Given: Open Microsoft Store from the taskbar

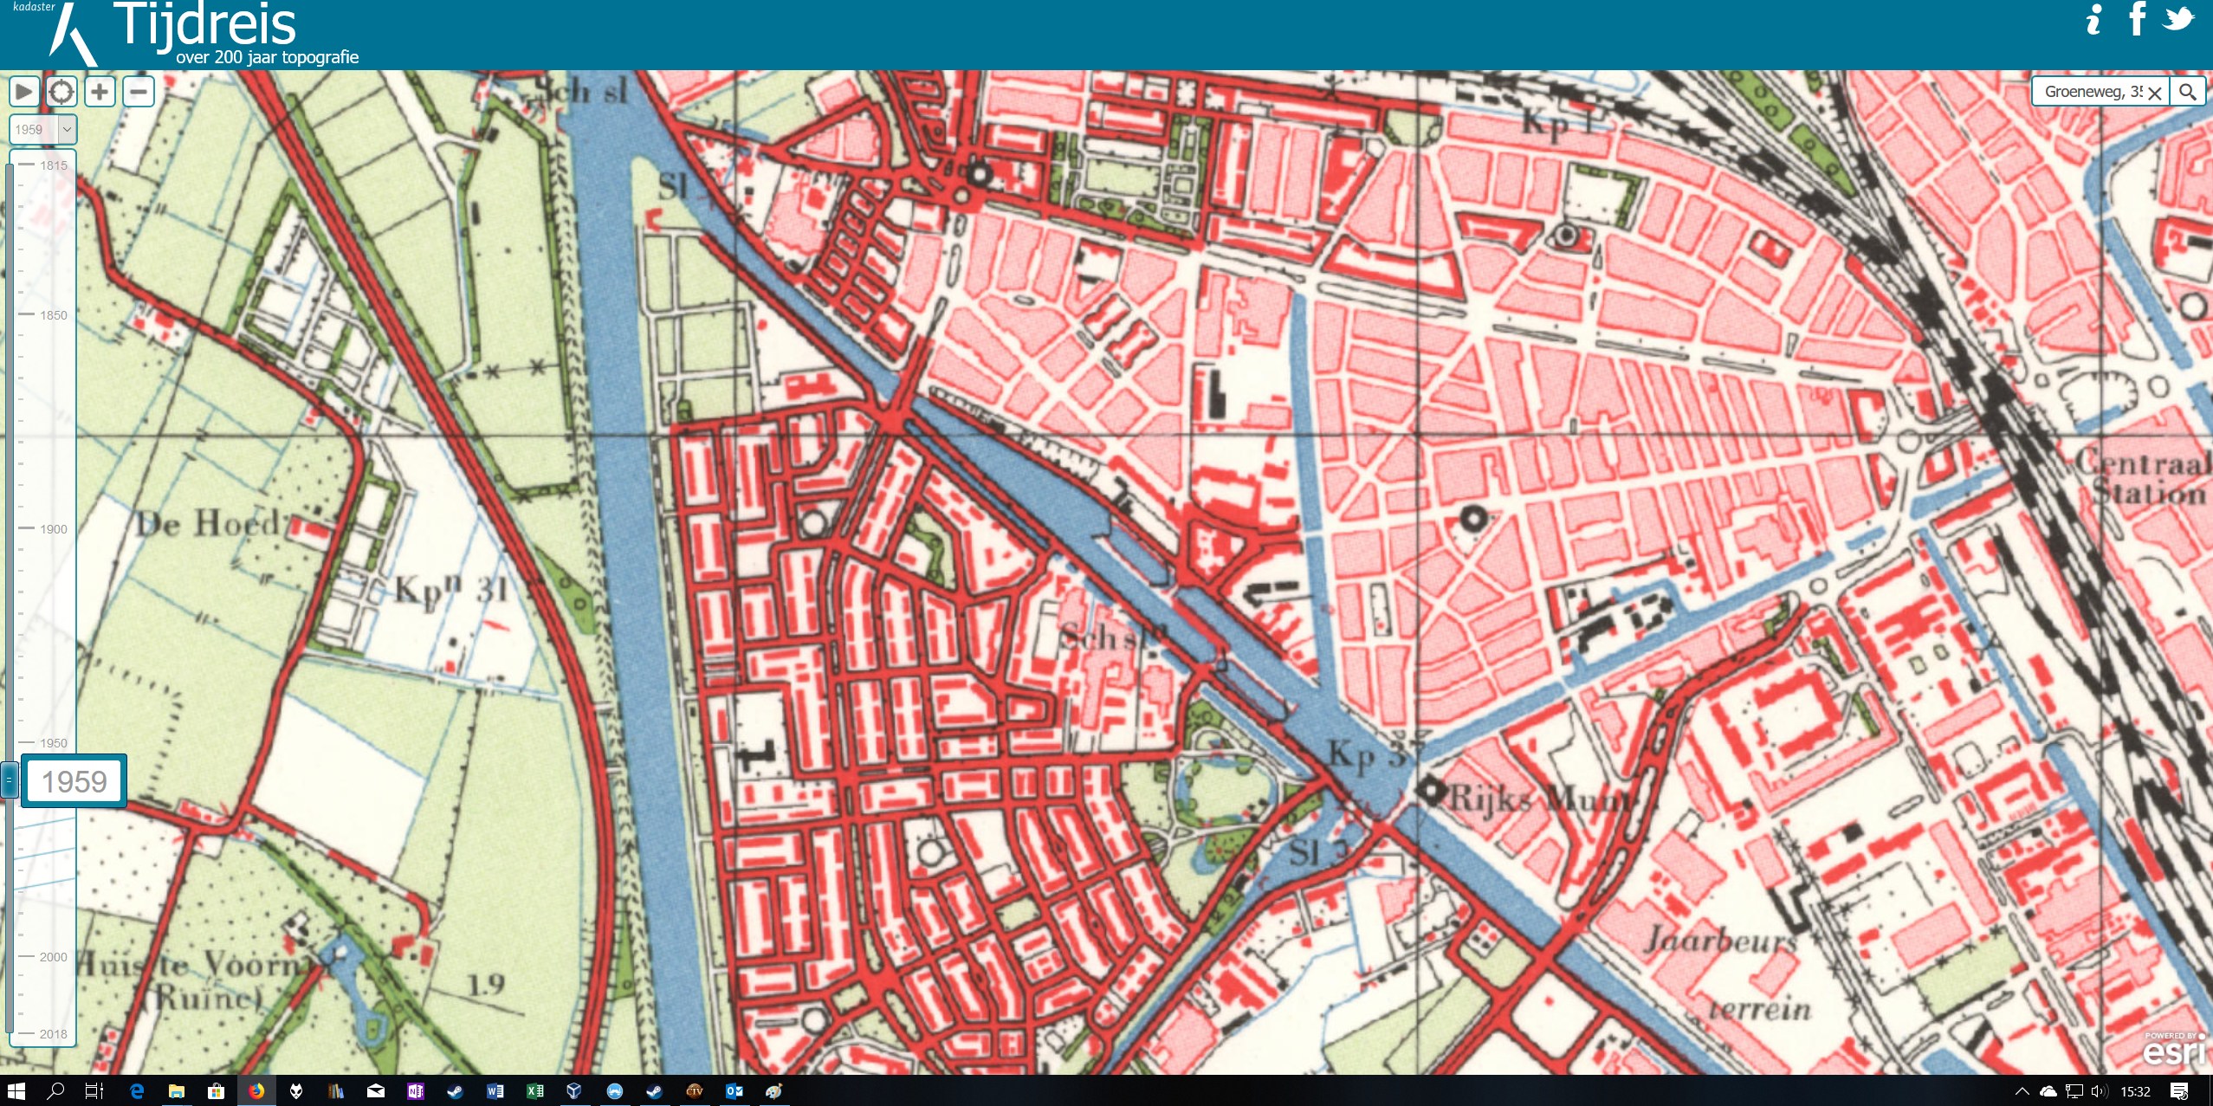Looking at the screenshot, I should 217,1090.
